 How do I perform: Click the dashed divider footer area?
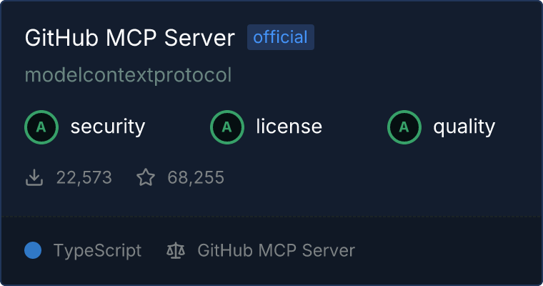(x=271, y=251)
